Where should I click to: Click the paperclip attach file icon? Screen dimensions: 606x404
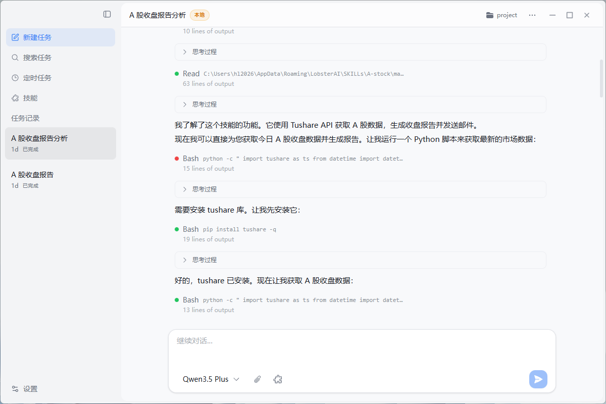(258, 379)
